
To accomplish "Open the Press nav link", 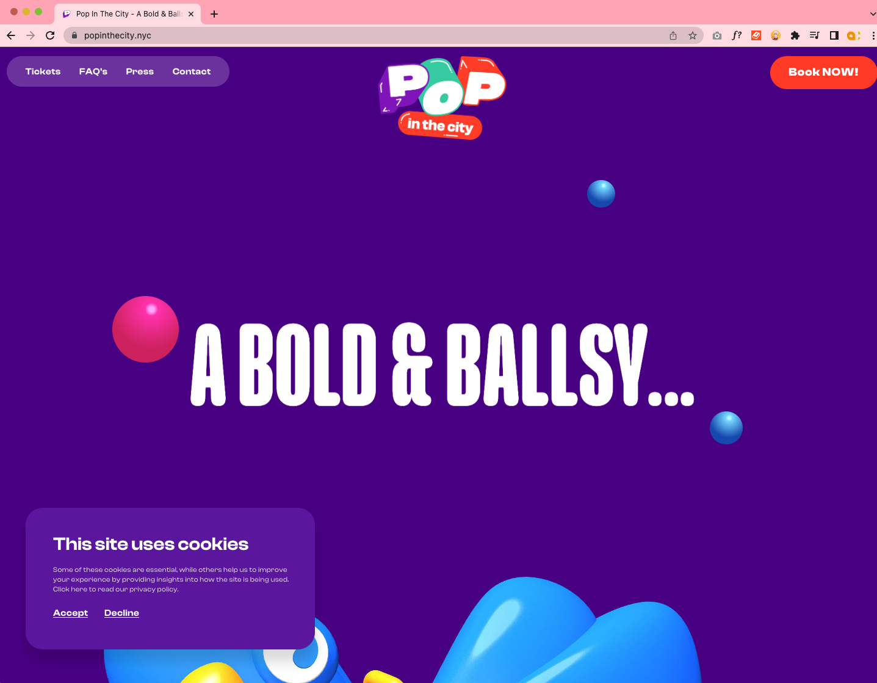I will (x=140, y=71).
